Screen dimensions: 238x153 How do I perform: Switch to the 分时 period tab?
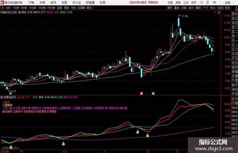8,8
